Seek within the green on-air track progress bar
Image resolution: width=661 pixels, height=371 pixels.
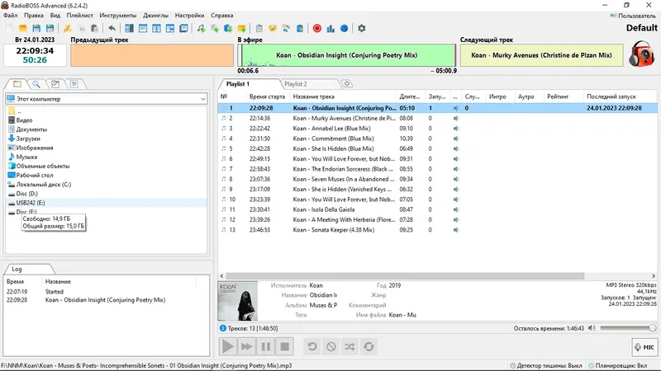coord(347,55)
